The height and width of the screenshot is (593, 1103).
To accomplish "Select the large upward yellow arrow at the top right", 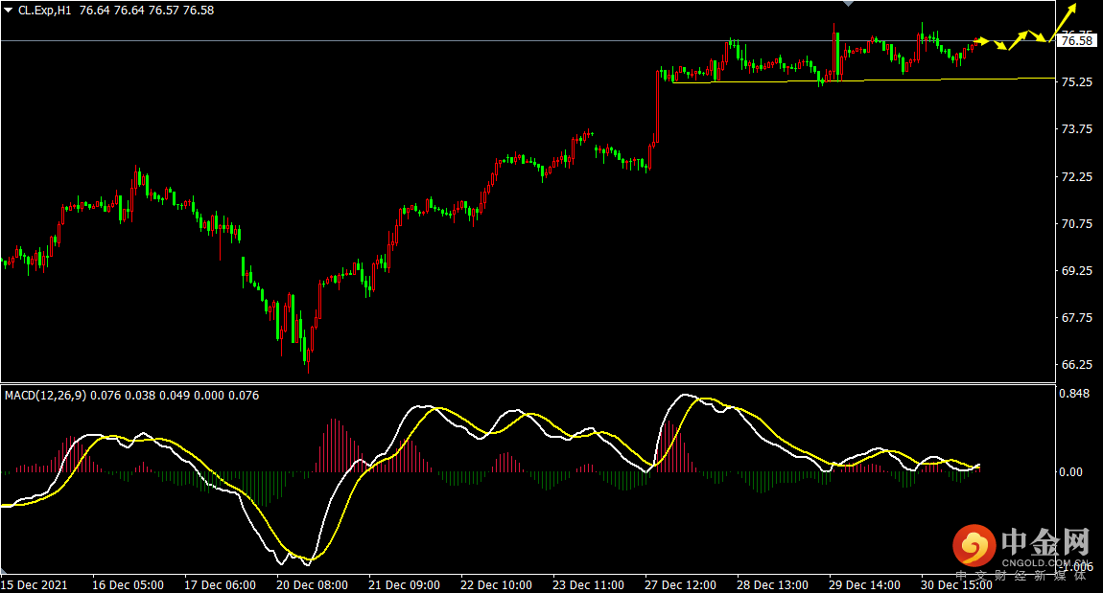I will [1063, 22].
